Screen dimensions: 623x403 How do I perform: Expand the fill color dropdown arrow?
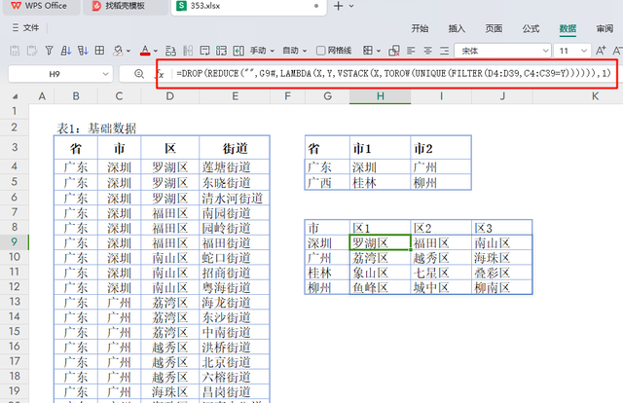click(x=128, y=51)
